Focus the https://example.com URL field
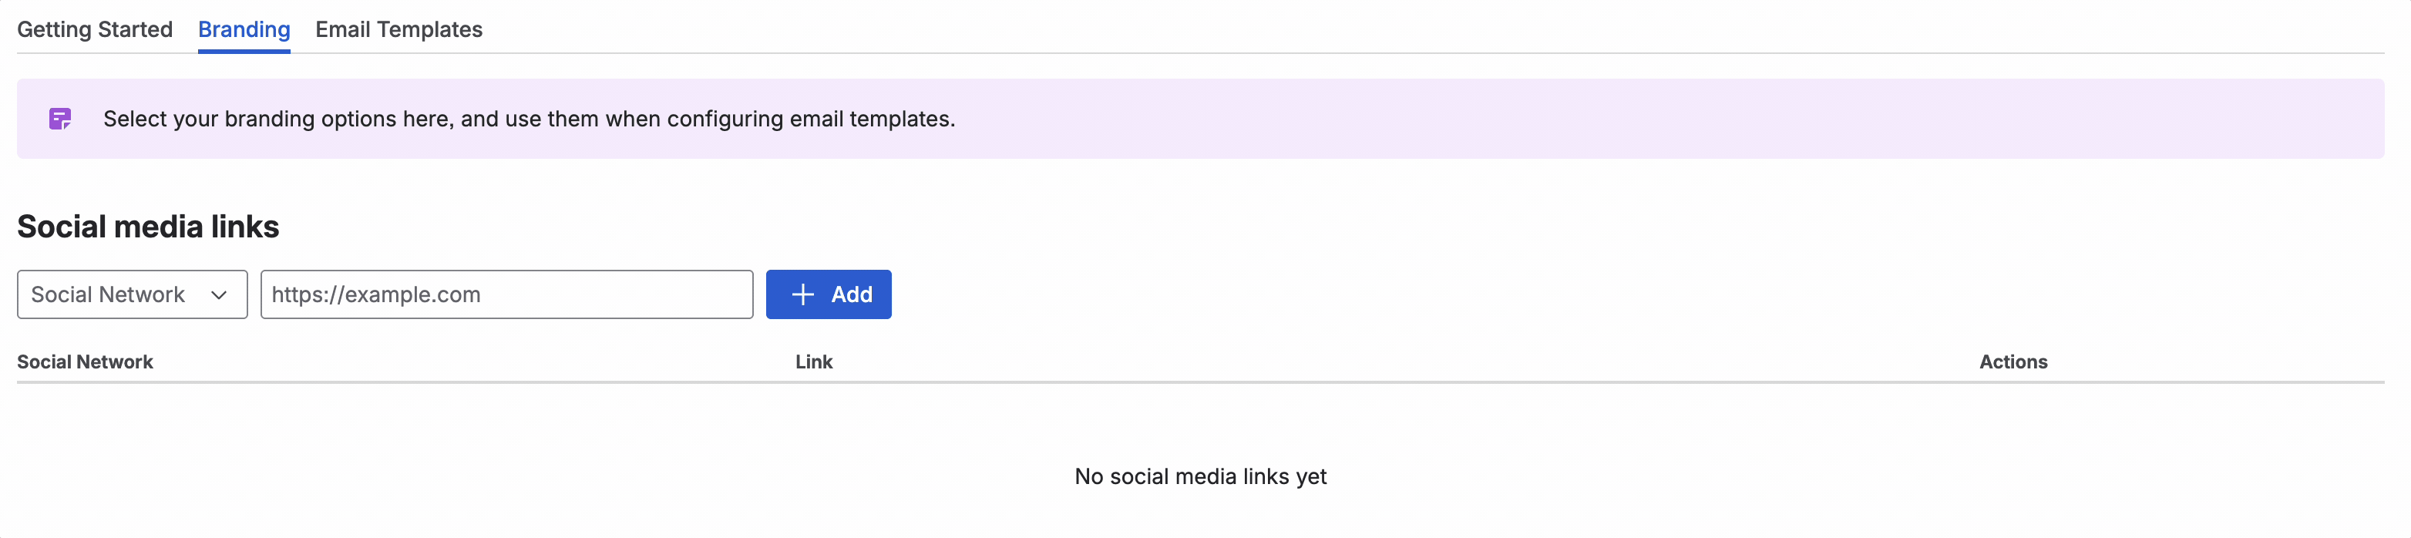This screenshot has width=2411, height=538. pos(506,294)
